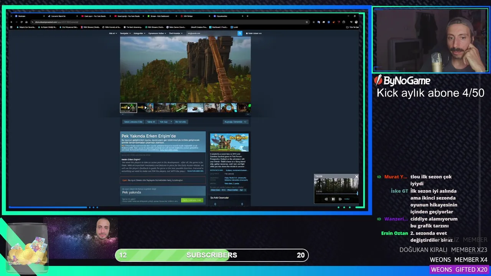491x276 pixels.
Task: Seek on the Yayında player progress bar
Action: 336,194
